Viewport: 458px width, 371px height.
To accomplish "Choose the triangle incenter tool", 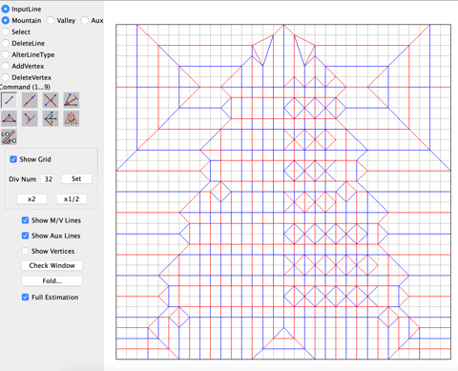I will [9, 118].
